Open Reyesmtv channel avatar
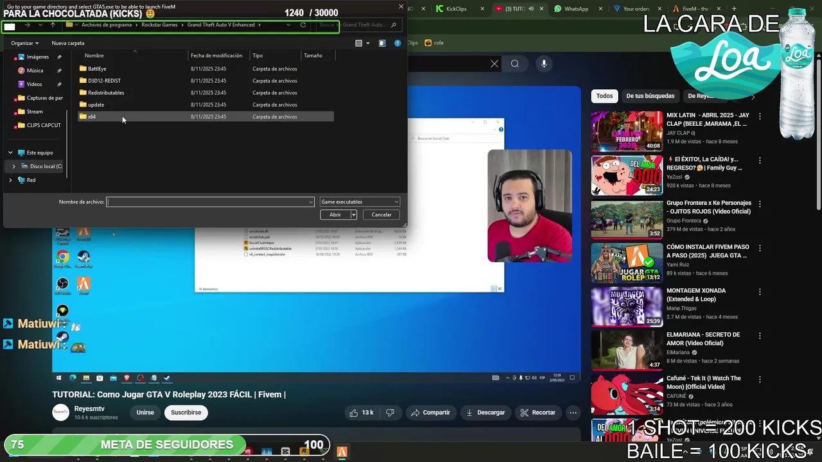Screen dimensions: 822x462 [61, 412]
